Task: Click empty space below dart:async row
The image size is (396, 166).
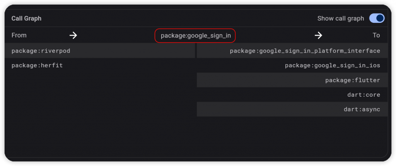Action: (292, 137)
